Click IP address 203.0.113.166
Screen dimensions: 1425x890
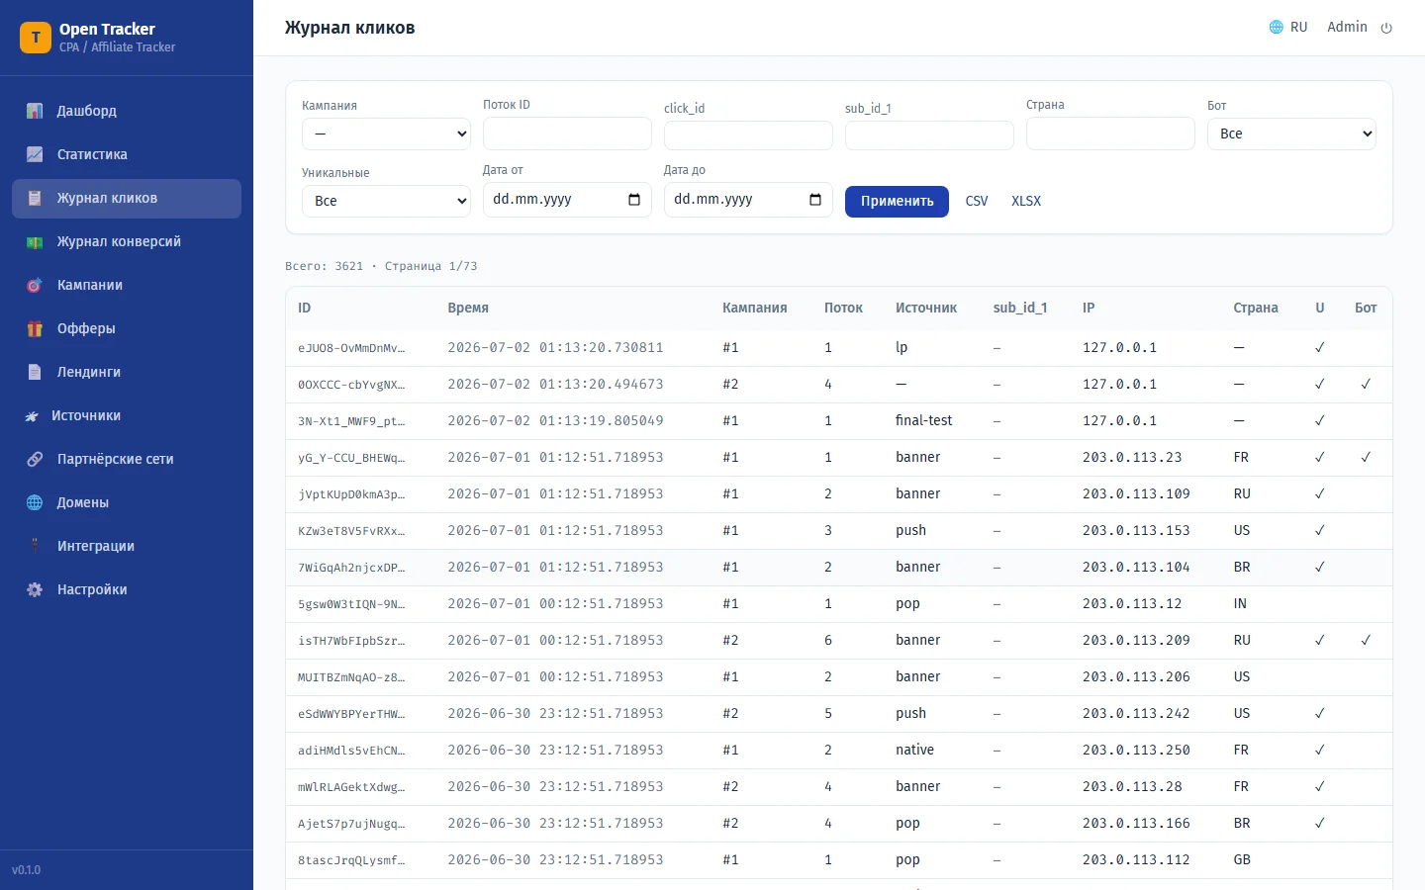click(1136, 824)
